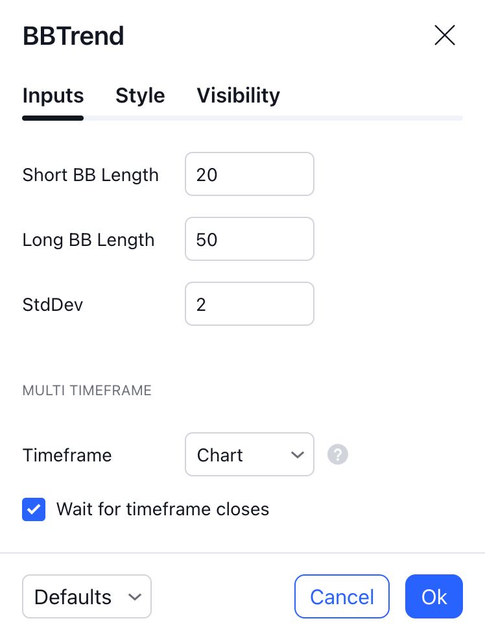Click the 'MULTI TIMEFRAME' section heading
This screenshot has width=485, height=636.
pyautogui.click(x=87, y=391)
